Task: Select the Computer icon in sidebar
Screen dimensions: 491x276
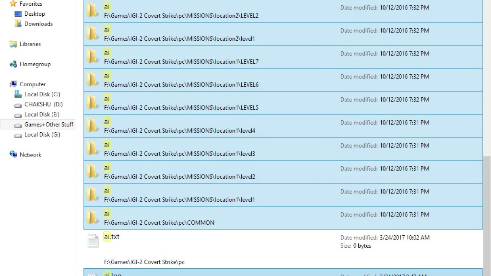Action: point(13,84)
